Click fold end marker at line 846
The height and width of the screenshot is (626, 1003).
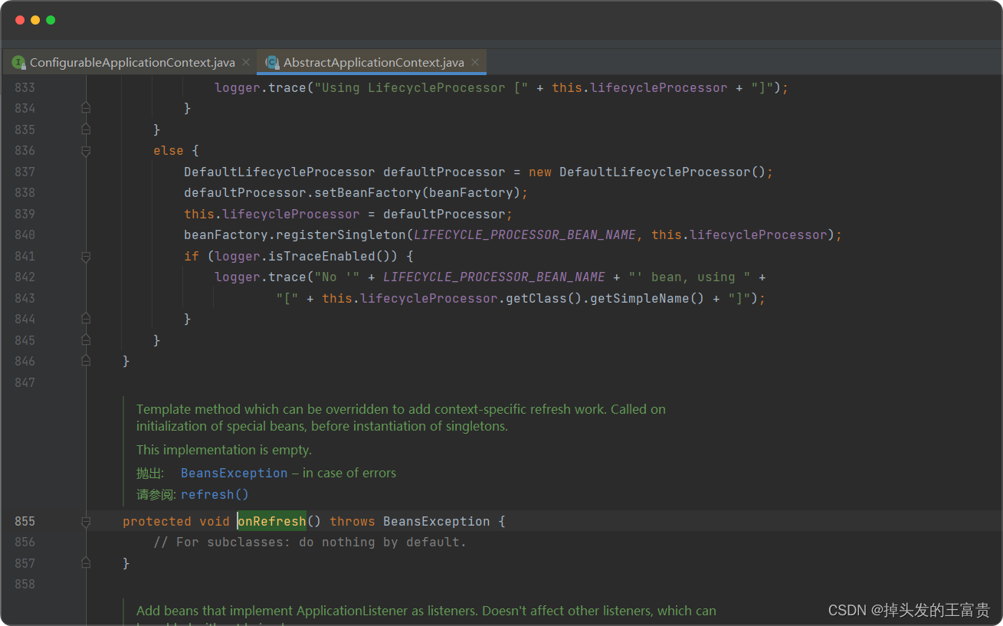[x=86, y=361]
